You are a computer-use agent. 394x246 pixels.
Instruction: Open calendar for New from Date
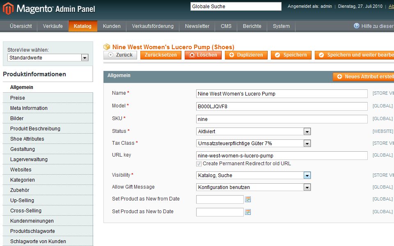pyautogui.click(x=248, y=199)
